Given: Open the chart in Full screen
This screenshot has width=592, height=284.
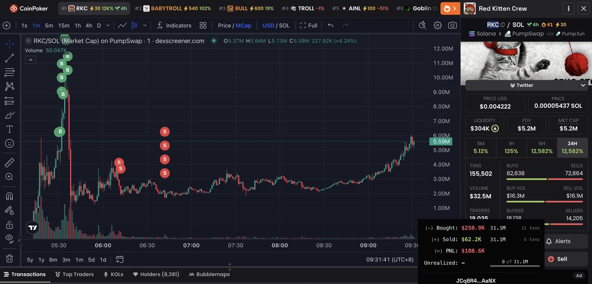Looking at the screenshot, I should [x=309, y=26].
